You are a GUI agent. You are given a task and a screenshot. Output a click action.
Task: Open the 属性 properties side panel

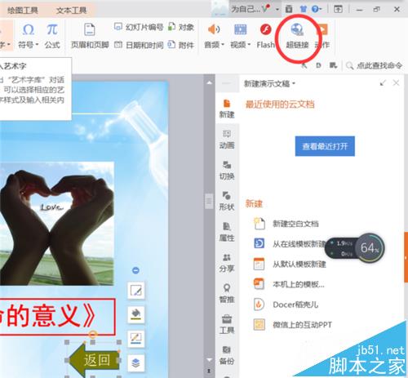(227, 232)
